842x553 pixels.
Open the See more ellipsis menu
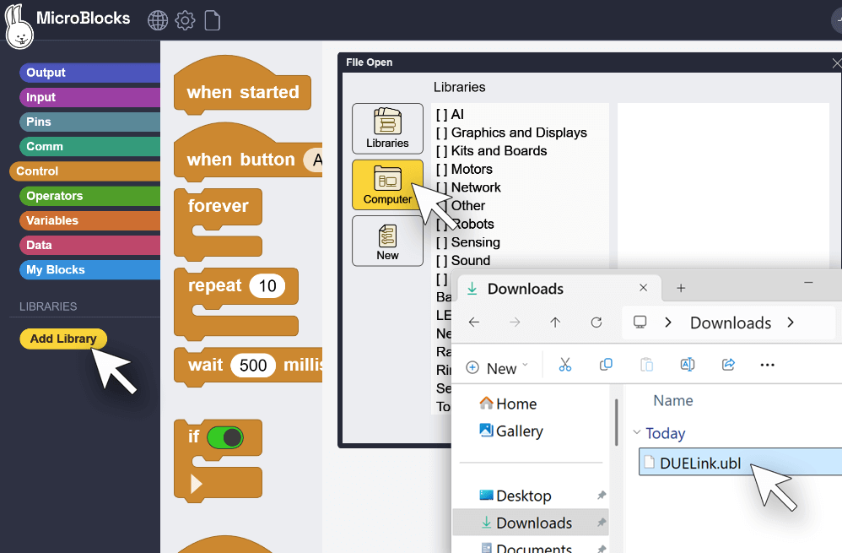(768, 365)
